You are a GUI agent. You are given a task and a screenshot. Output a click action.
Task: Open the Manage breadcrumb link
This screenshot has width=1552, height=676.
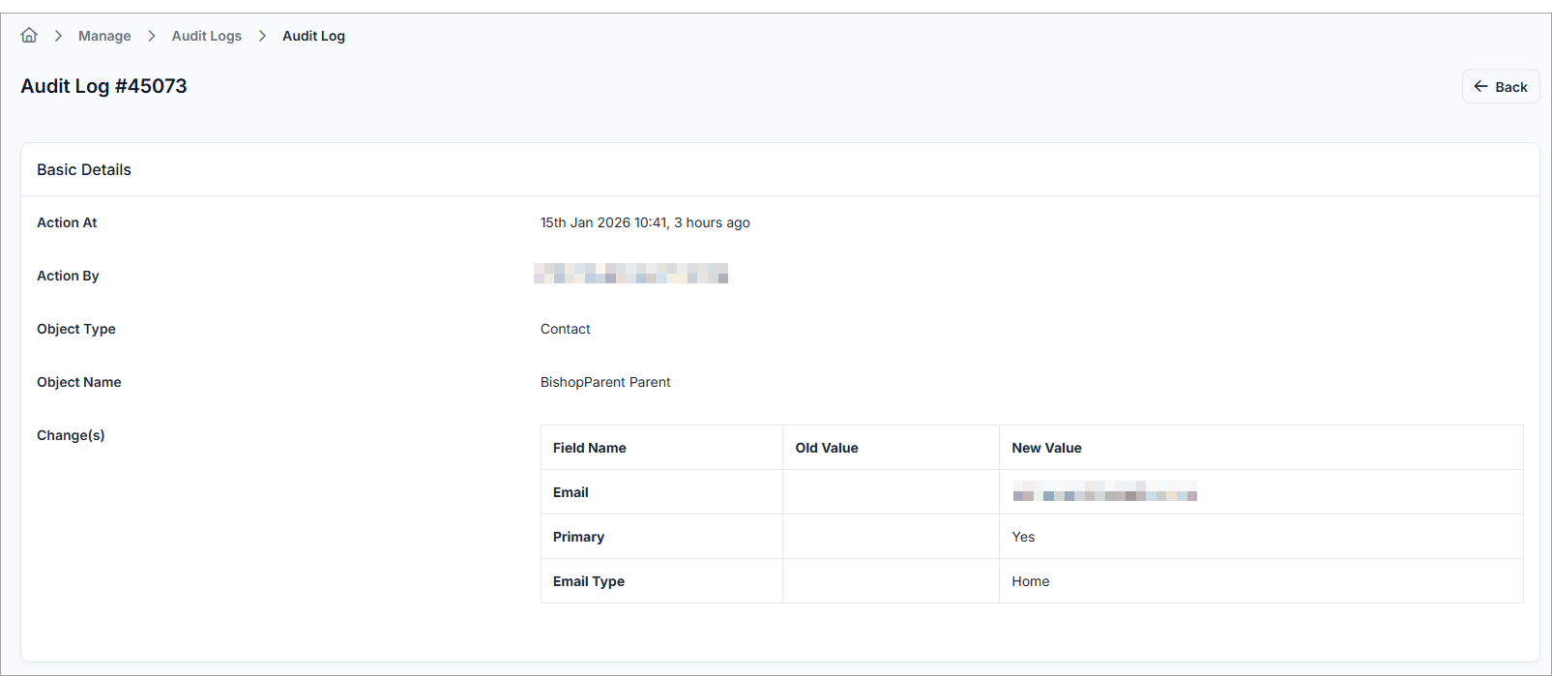click(104, 36)
